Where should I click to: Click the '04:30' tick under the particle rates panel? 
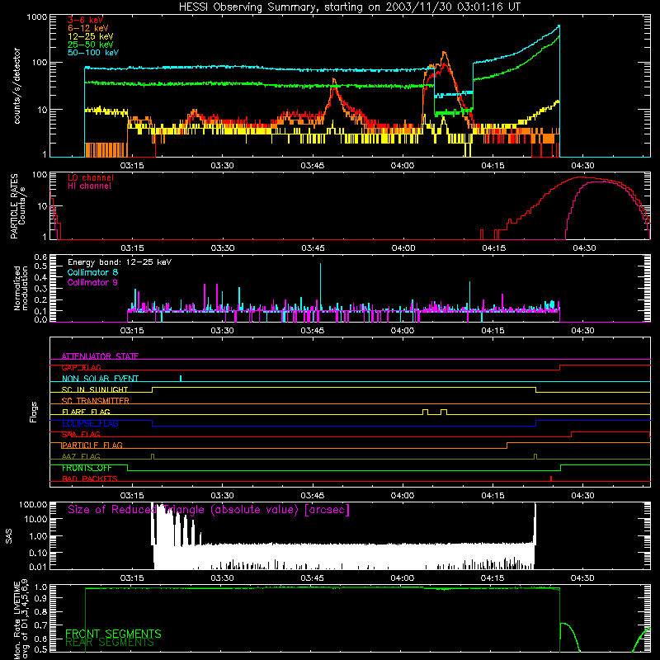(584, 248)
